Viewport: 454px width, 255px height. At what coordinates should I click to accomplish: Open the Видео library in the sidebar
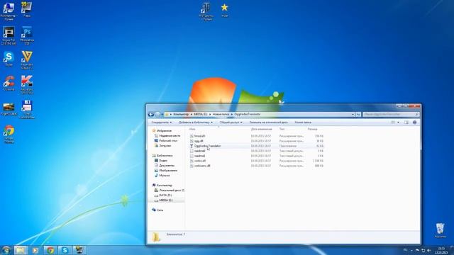[161, 161]
